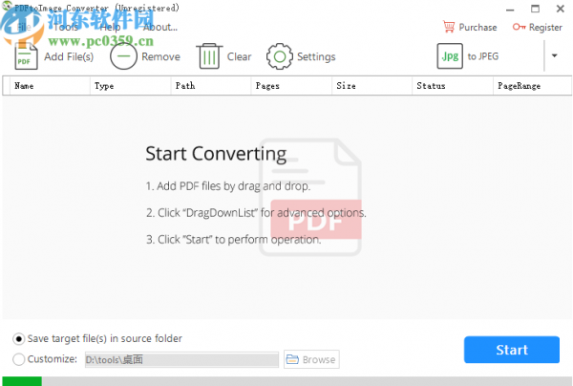Click the to JPEG format label

click(x=482, y=56)
